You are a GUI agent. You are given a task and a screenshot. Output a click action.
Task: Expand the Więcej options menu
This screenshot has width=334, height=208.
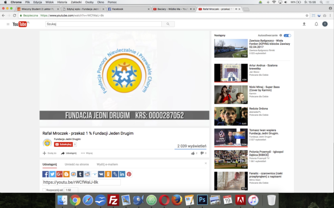point(87,153)
